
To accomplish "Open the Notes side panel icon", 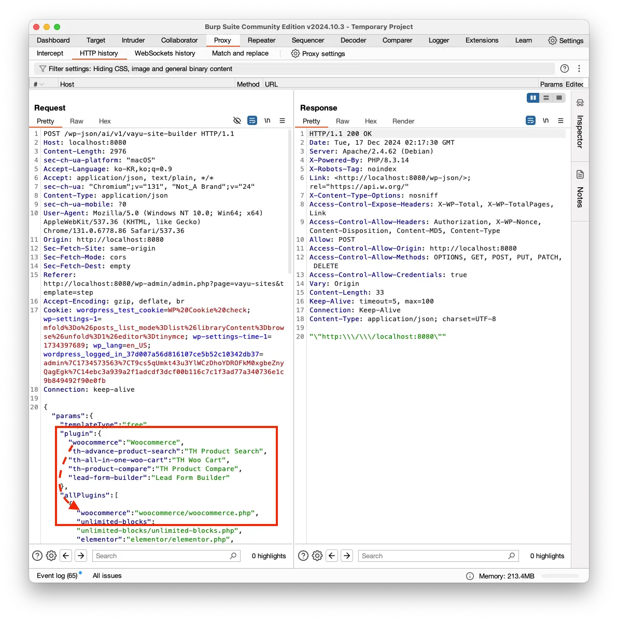I will click(x=580, y=174).
